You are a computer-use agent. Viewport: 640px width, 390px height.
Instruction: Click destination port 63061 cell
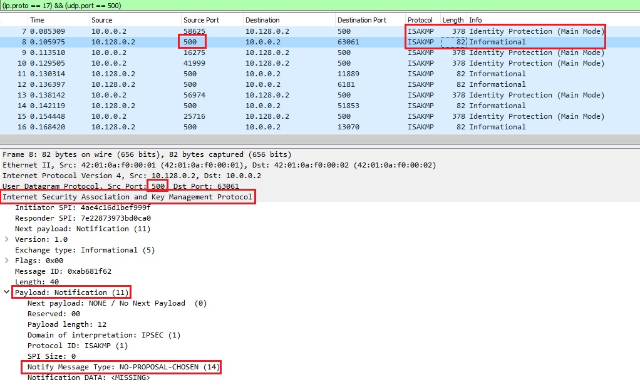[348, 42]
